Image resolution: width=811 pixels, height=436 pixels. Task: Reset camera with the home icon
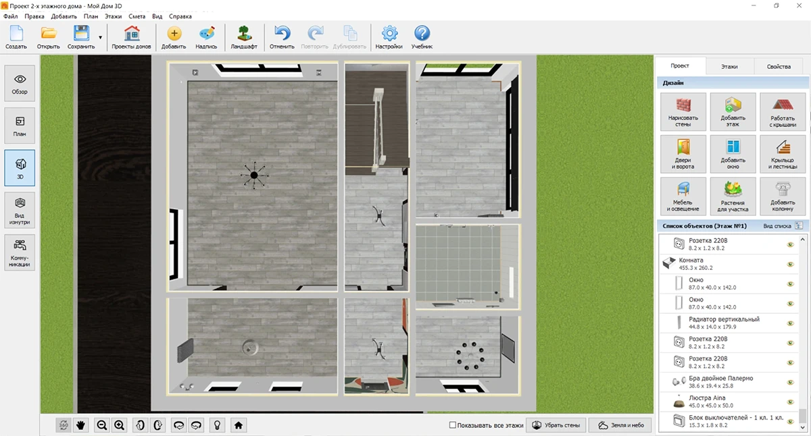tap(237, 425)
